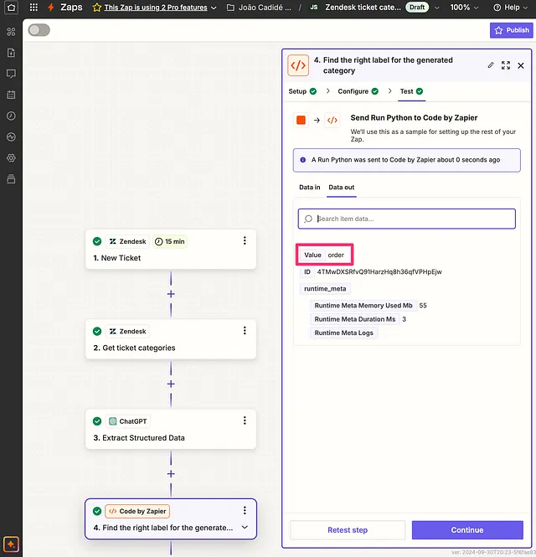This screenshot has width=536, height=557.
Task: Rename step with the pencil icon
Action: coord(491,65)
